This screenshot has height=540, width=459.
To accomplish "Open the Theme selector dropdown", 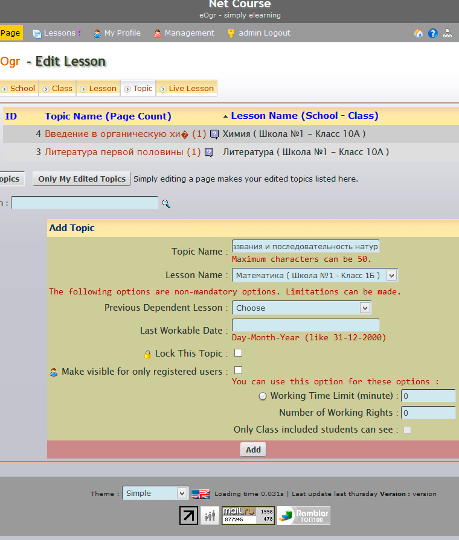I will tap(155, 493).
